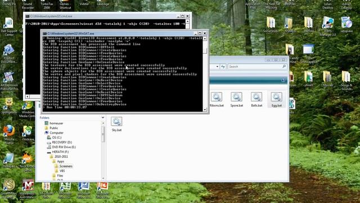Launch Malwarebytes Anti-Malware shortcut

point(28,188)
